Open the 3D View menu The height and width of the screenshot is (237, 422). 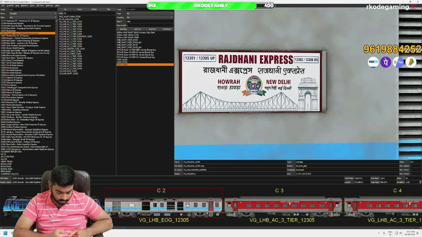click(x=40, y=6)
